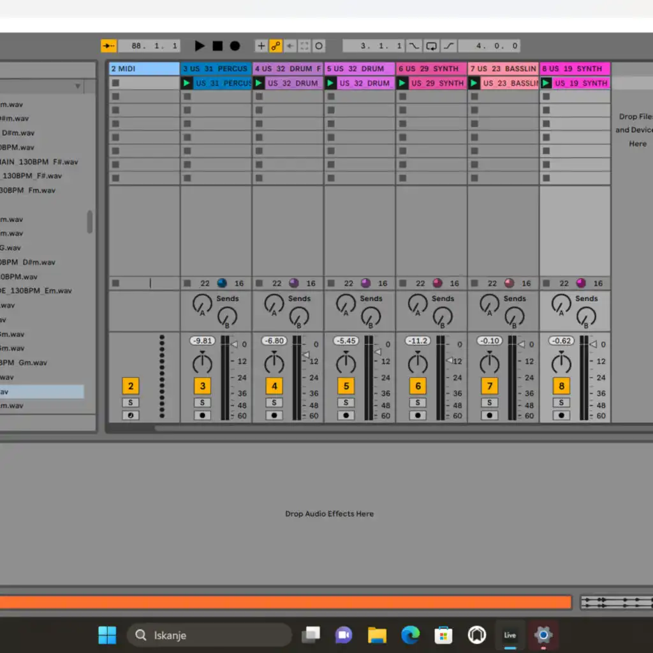Select the 8 US 19 SYNTH track header
This screenshot has width=653, height=653.
point(575,69)
